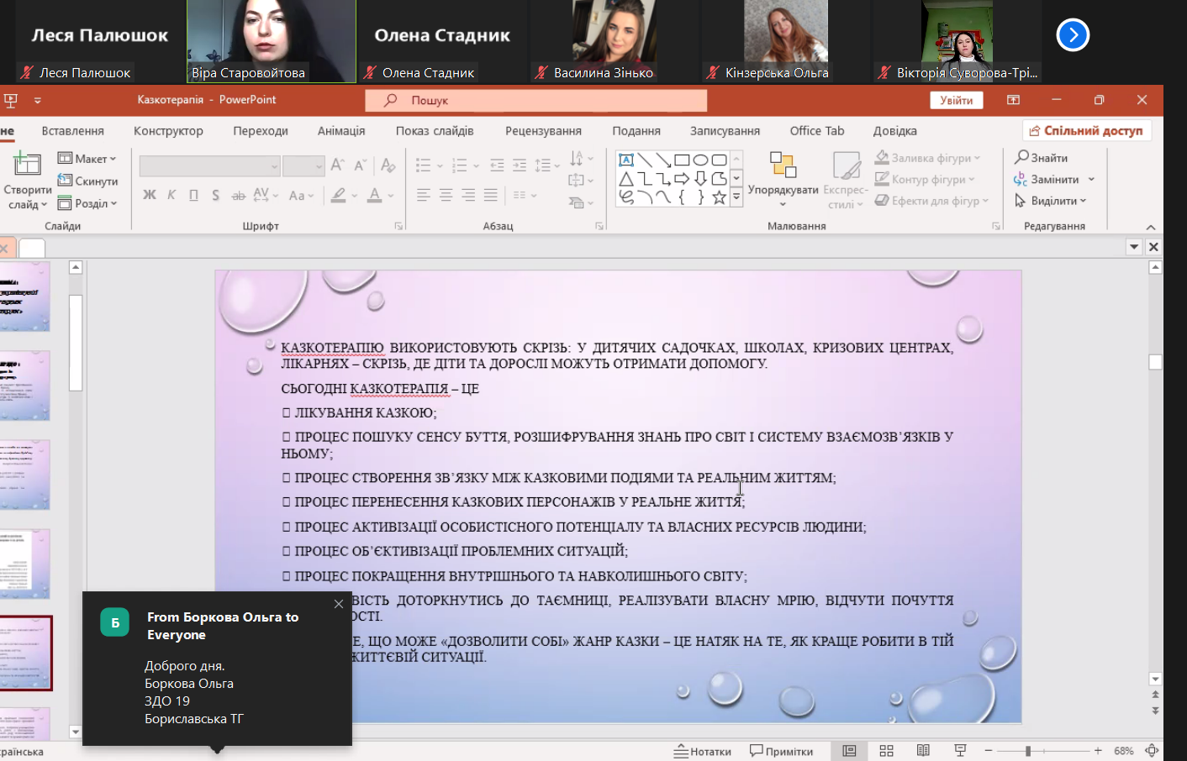This screenshot has height=761, width=1187.
Task: Click fit slide to window icon
Action: point(1152,751)
